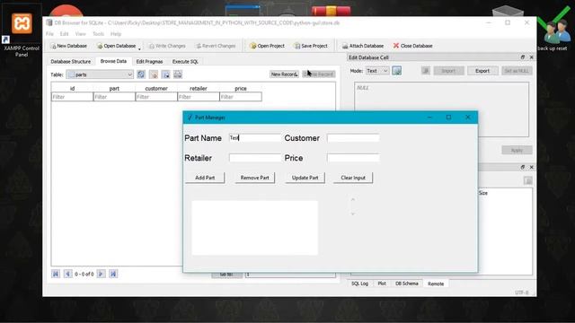Viewport: 575px width, 323px height.
Task: Undock the Edit Database Cell panel
Action: (523, 57)
